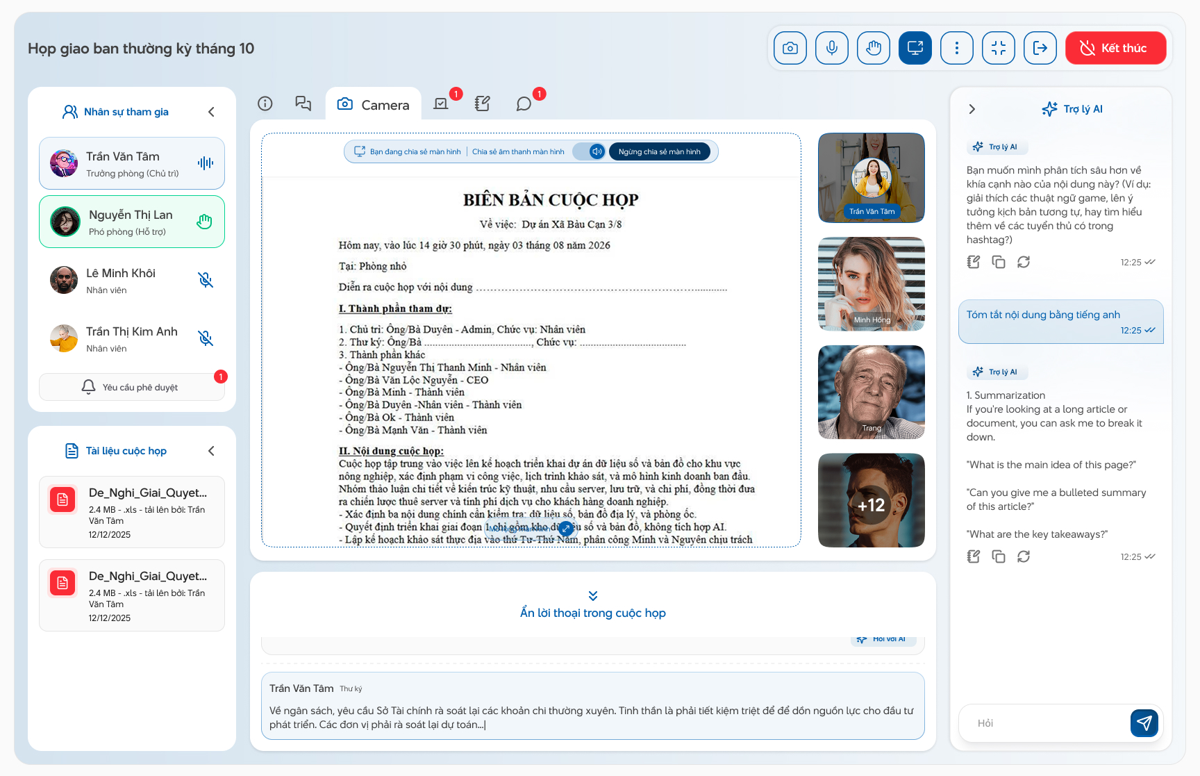Open the voting tab with badge
Viewport: 1200px width, 776px height.
(441, 104)
